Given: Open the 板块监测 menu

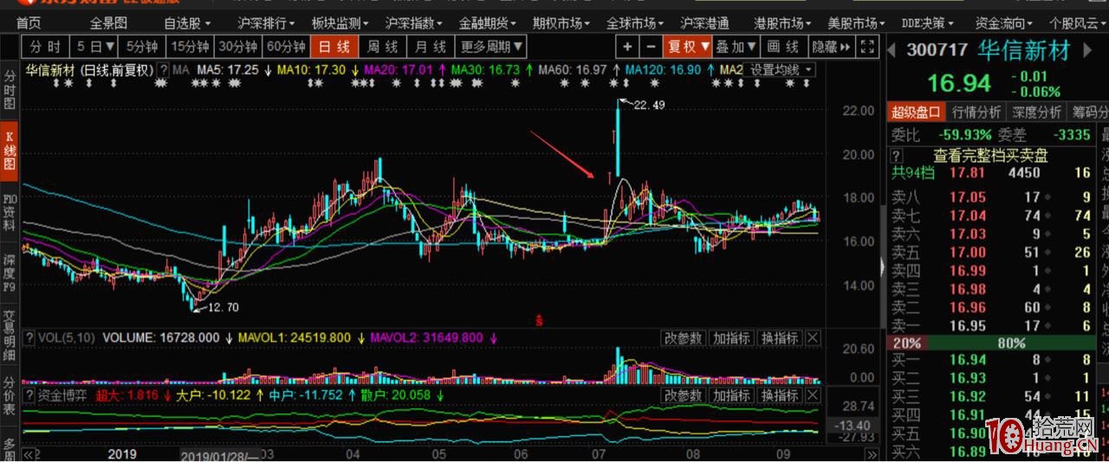Looking at the screenshot, I should coord(340,22).
